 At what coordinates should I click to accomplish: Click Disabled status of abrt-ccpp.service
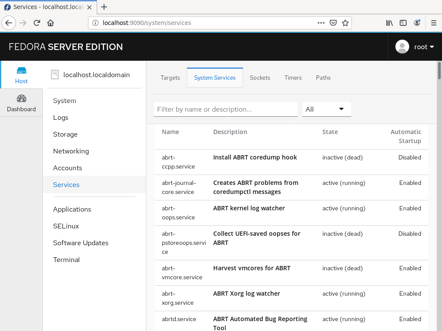410,158
